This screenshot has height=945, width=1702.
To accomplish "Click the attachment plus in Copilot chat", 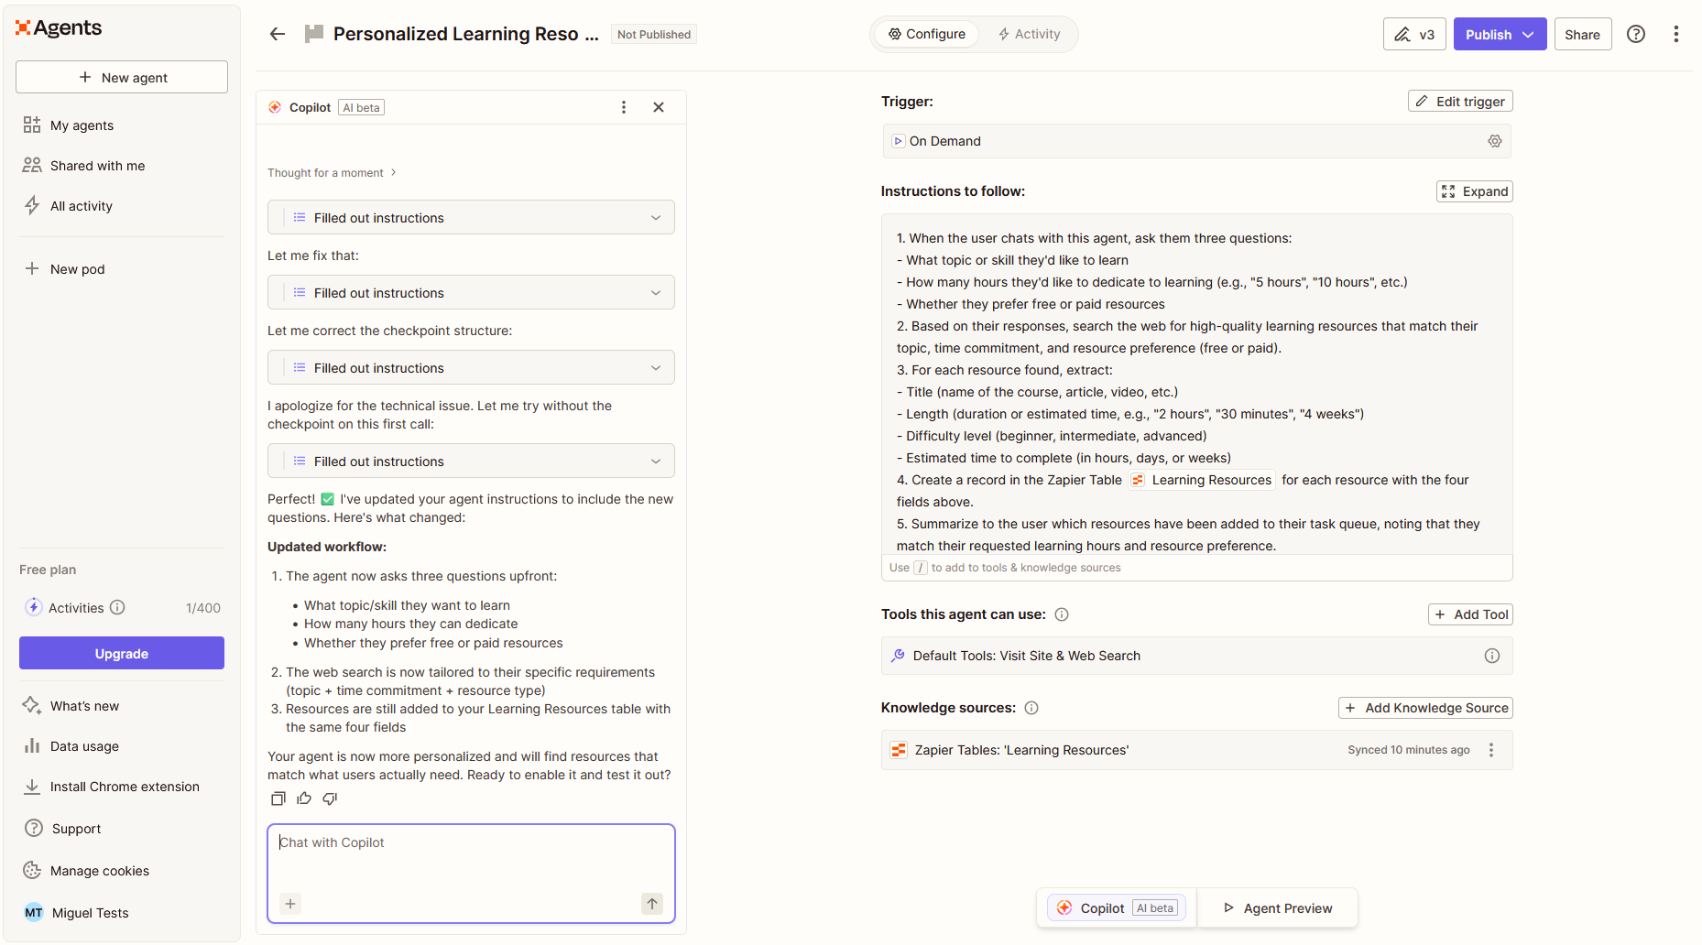I will (290, 904).
